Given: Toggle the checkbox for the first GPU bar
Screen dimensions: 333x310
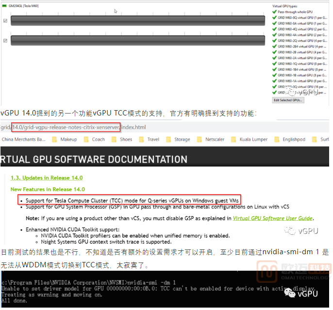Looking at the screenshot, I should tap(5, 20).
